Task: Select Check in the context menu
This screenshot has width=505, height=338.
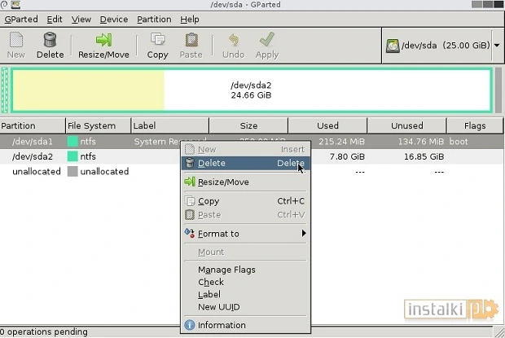Action: point(211,282)
